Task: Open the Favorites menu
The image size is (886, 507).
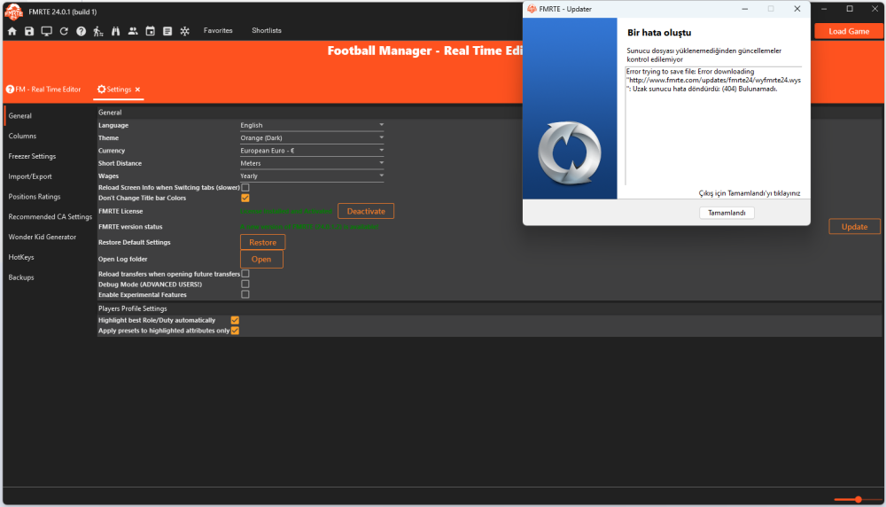Action: (218, 30)
